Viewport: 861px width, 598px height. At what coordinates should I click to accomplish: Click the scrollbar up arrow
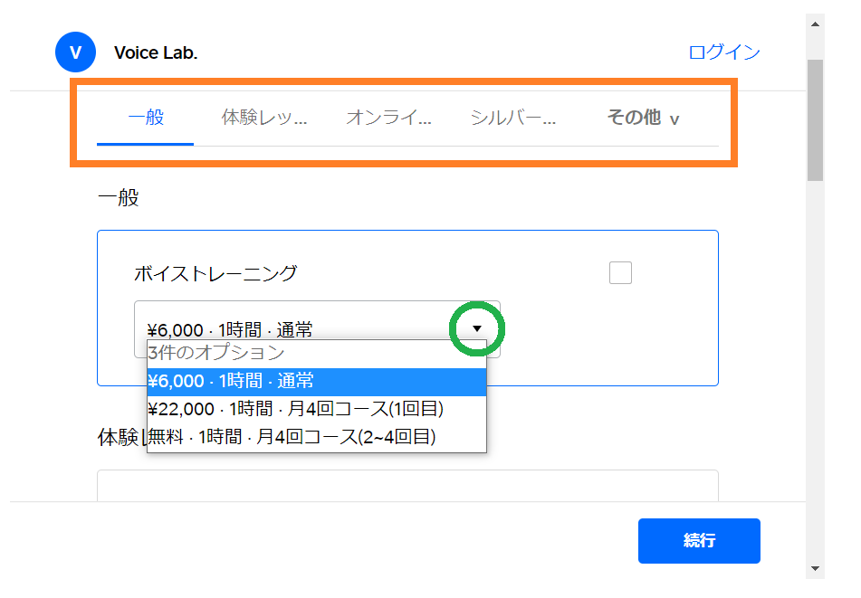point(815,24)
